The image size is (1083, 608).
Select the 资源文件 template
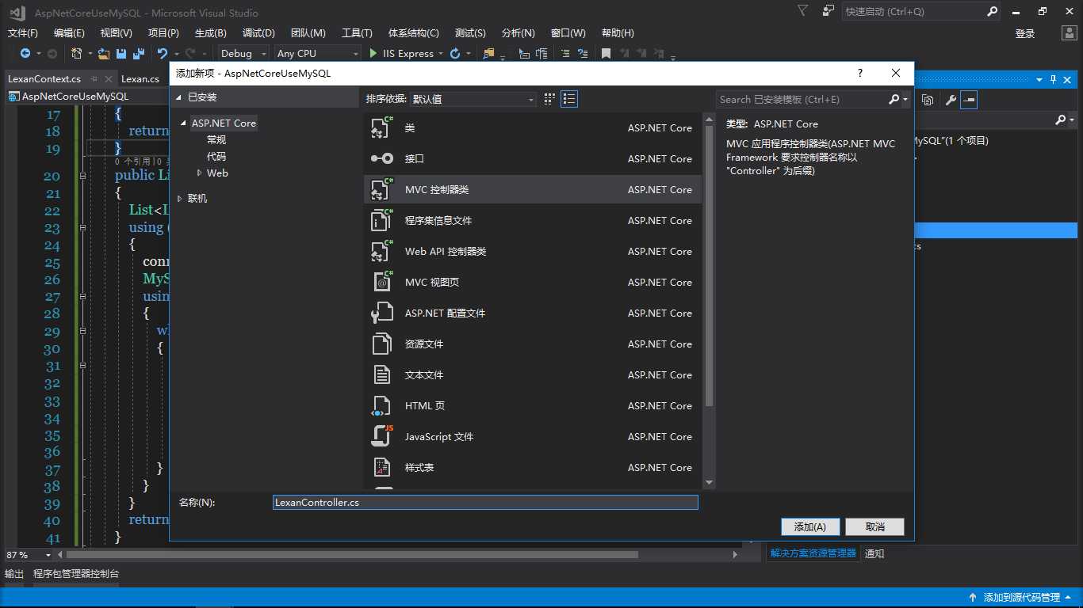click(x=533, y=344)
